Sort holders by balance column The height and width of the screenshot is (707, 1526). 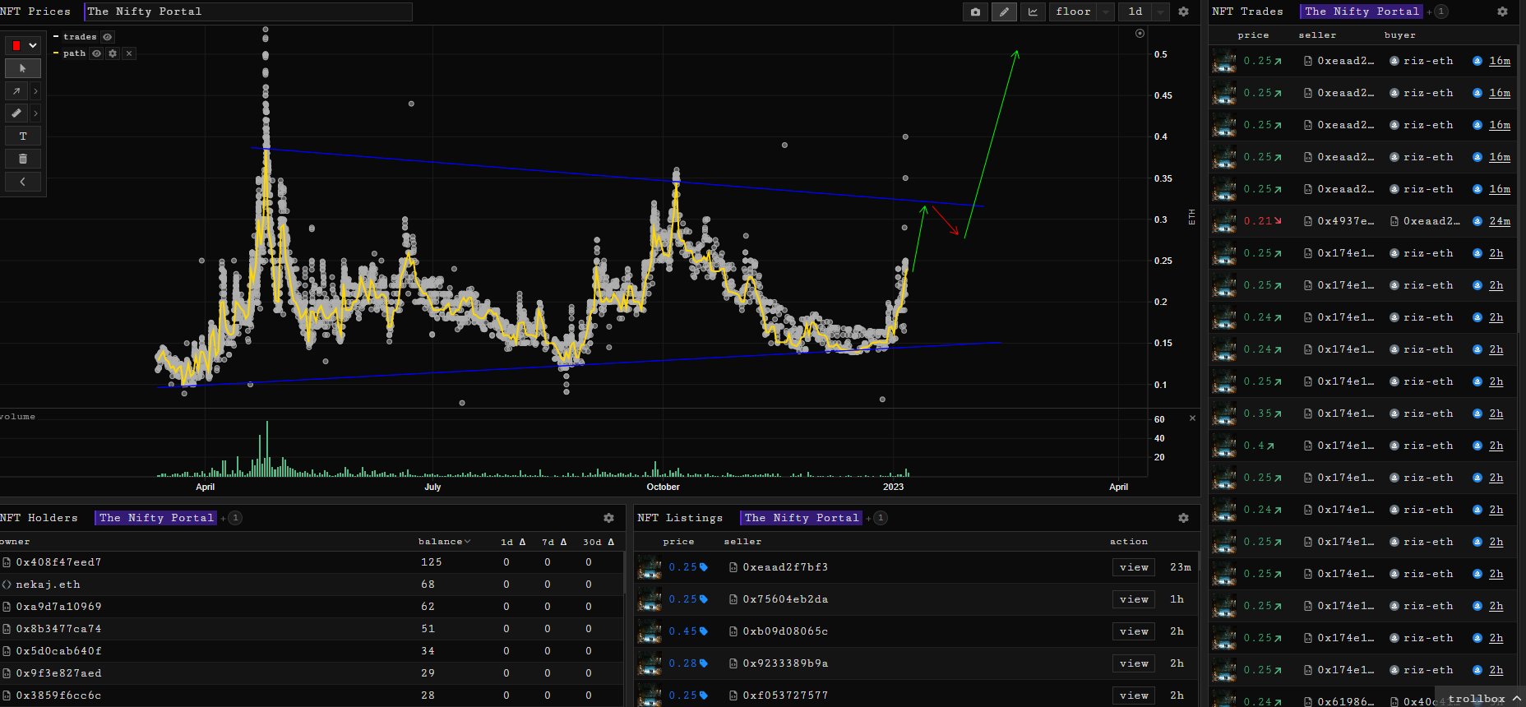coord(444,542)
